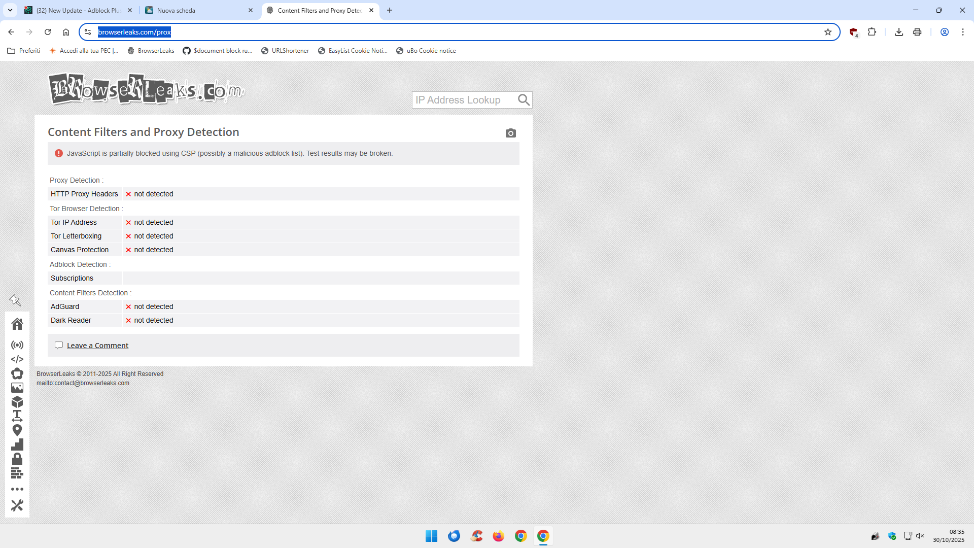The image size is (974, 548).
Task: Open Firefox from the Windows taskbar
Action: tap(498, 536)
